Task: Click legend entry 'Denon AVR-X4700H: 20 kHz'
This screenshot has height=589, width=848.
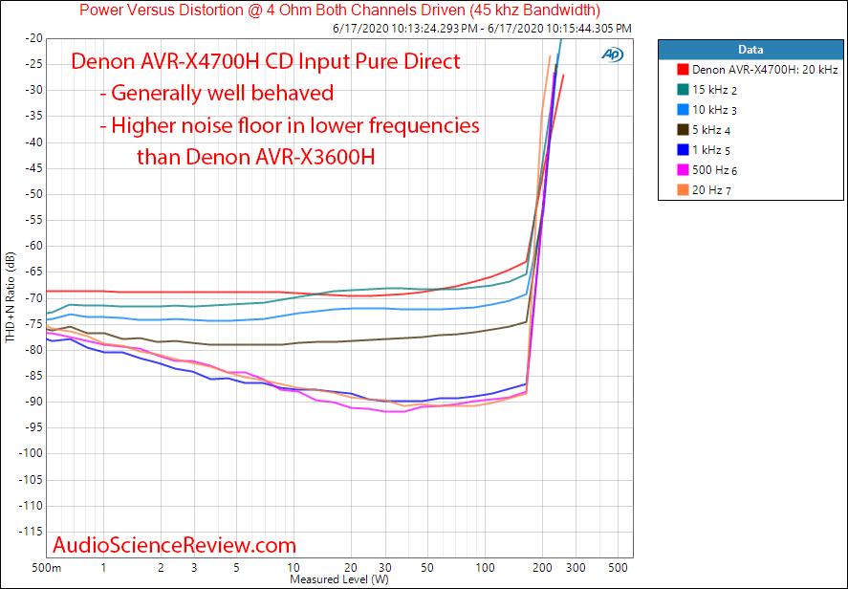Action: pyautogui.click(x=764, y=69)
